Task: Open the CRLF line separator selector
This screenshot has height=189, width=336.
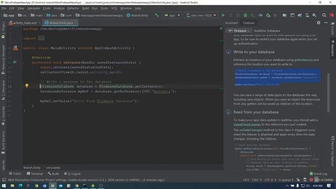Action: 257,180
